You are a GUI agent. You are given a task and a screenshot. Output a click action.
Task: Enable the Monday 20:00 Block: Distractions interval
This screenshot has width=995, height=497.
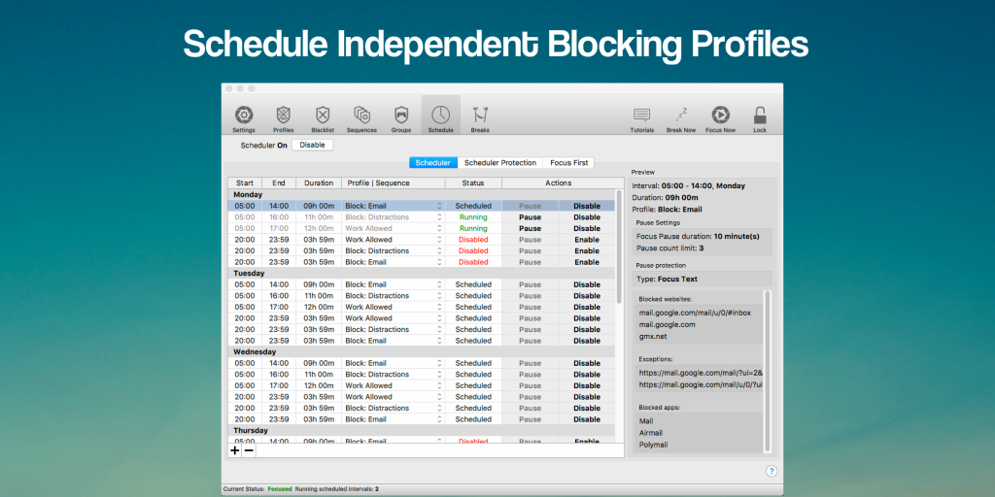pyautogui.click(x=586, y=251)
